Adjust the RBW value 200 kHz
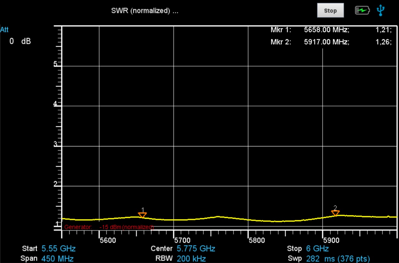 pos(191,258)
